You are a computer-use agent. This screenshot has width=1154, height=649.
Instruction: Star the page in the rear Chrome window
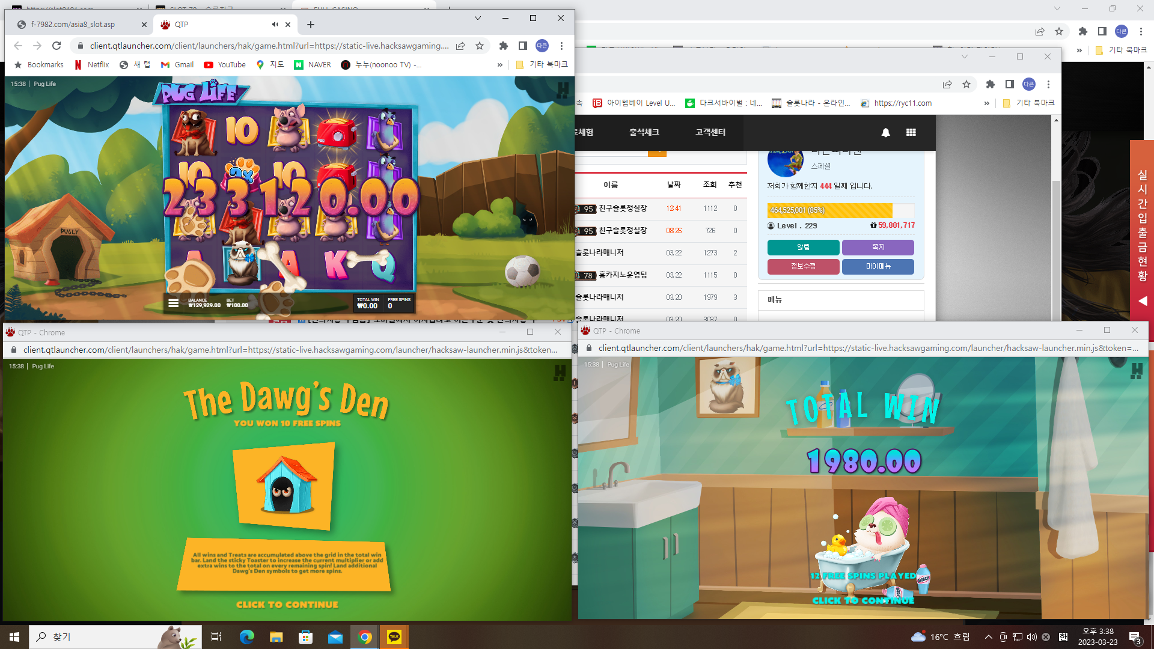tap(1059, 32)
